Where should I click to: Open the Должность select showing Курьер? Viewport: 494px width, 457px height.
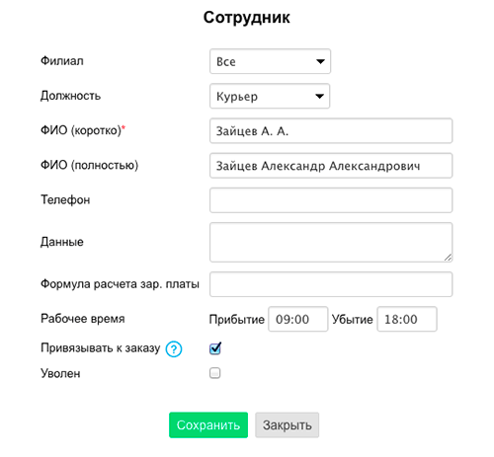(270, 96)
